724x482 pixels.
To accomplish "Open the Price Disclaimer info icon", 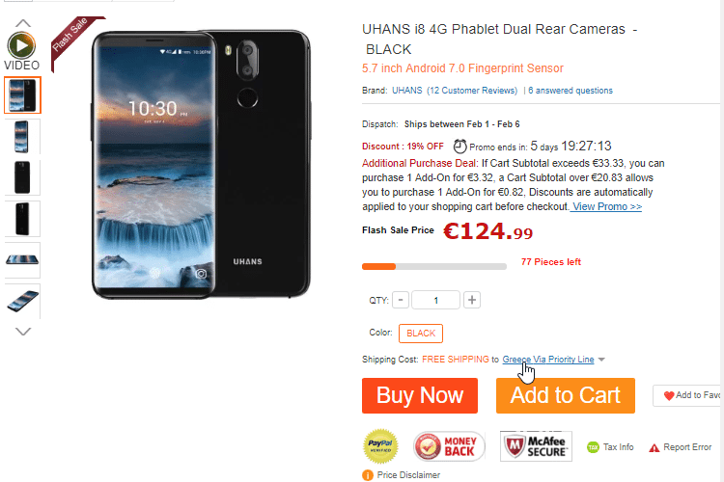I will point(368,475).
